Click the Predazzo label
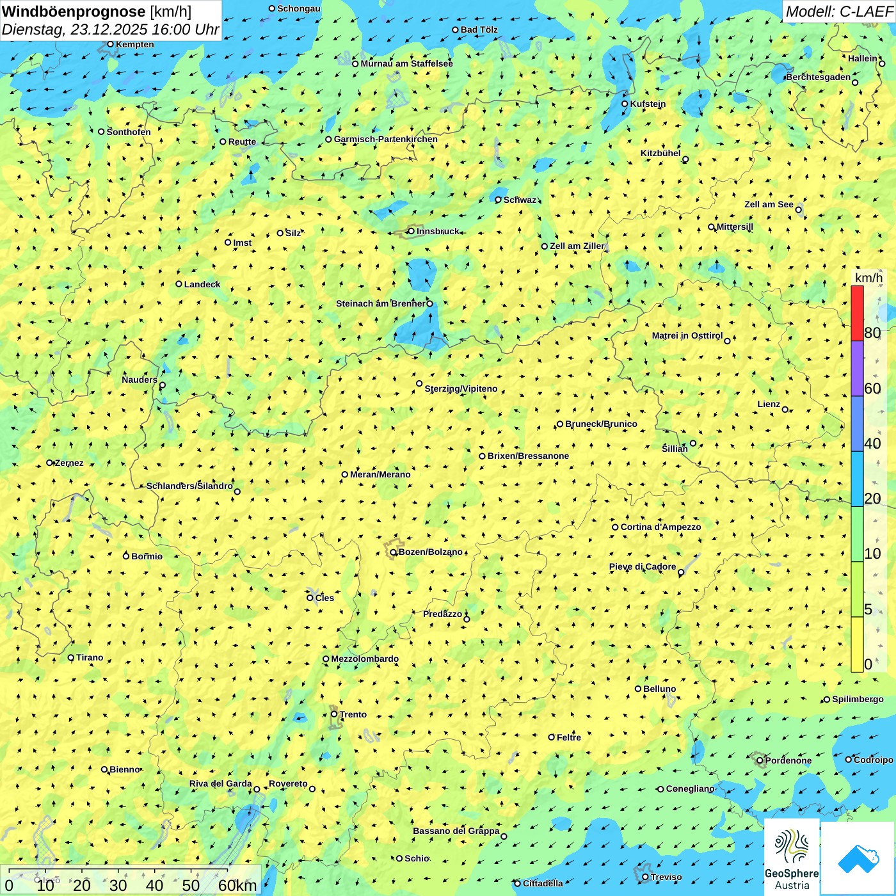The width and height of the screenshot is (896, 896). click(442, 614)
